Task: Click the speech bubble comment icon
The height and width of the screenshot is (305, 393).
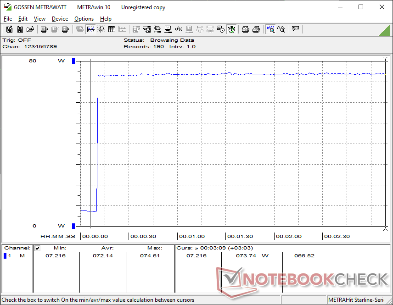Action: (295, 29)
